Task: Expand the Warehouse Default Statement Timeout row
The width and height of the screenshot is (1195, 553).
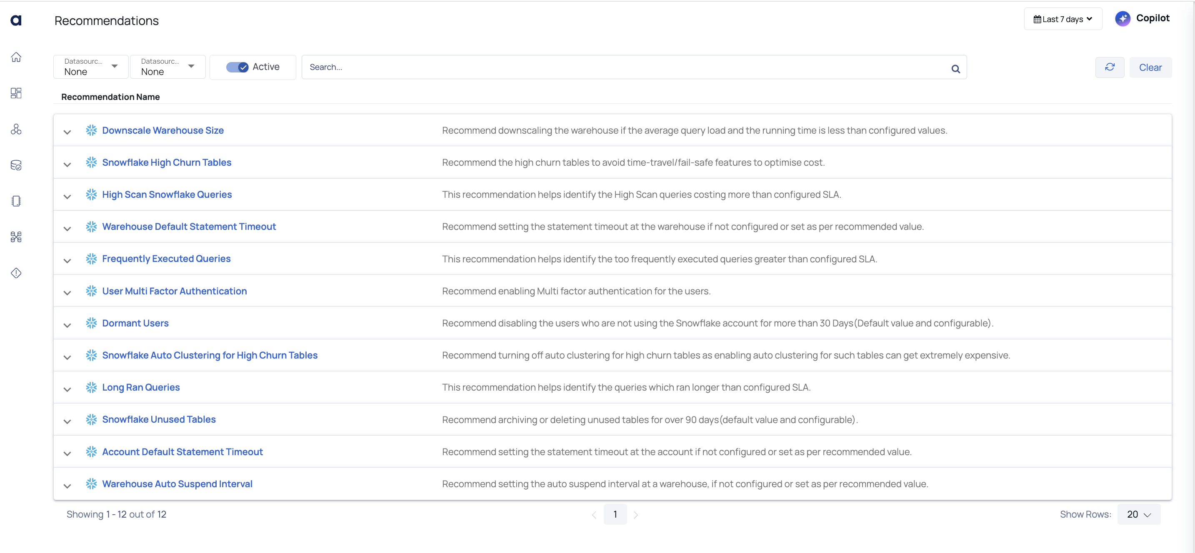Action: pos(67,229)
